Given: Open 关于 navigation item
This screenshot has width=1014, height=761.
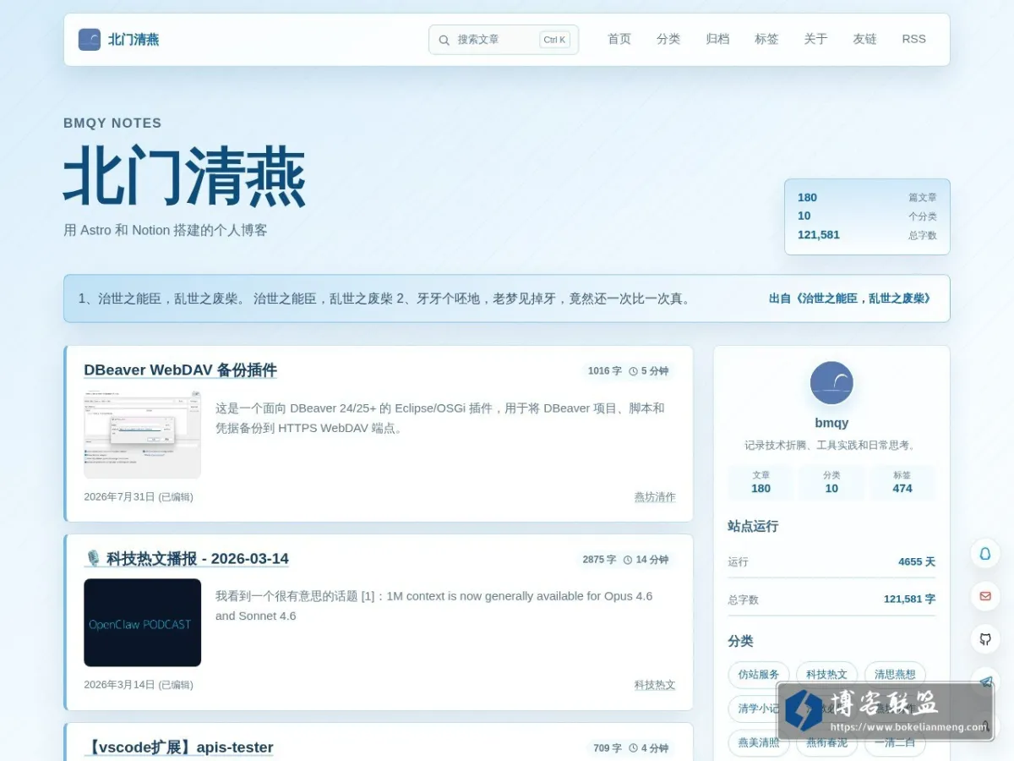Looking at the screenshot, I should pos(815,39).
